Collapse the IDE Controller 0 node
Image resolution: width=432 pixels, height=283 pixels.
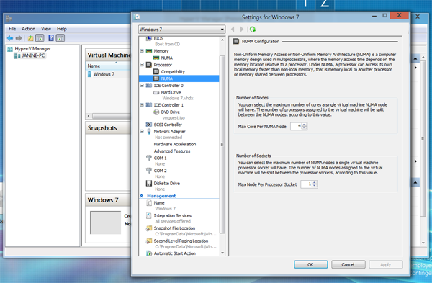pyautogui.click(x=142, y=86)
